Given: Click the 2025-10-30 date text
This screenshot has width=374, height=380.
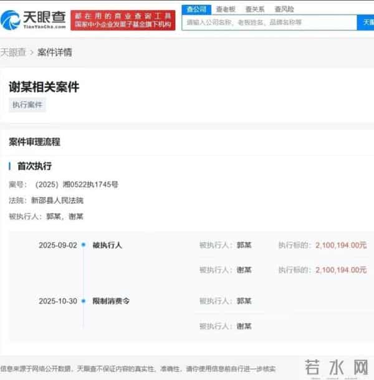Looking at the screenshot, I should coord(58,301).
